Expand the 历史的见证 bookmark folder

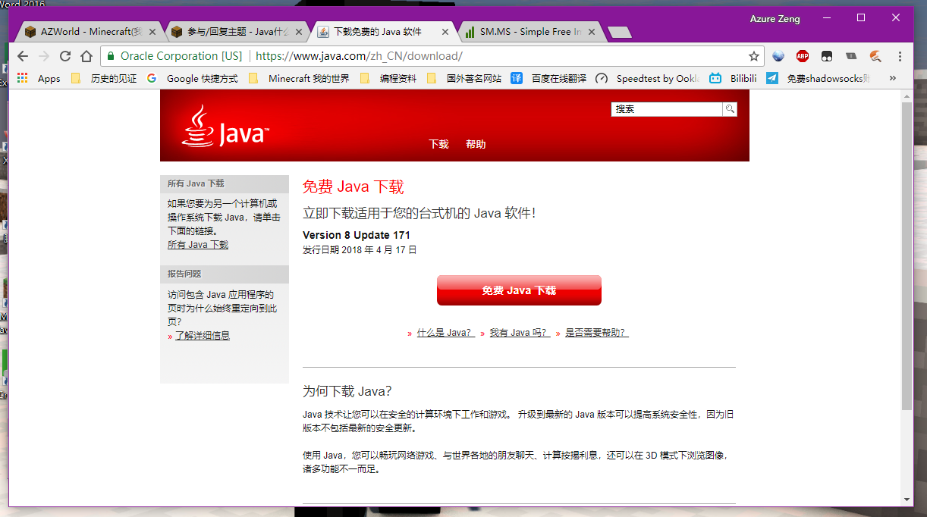(104, 78)
